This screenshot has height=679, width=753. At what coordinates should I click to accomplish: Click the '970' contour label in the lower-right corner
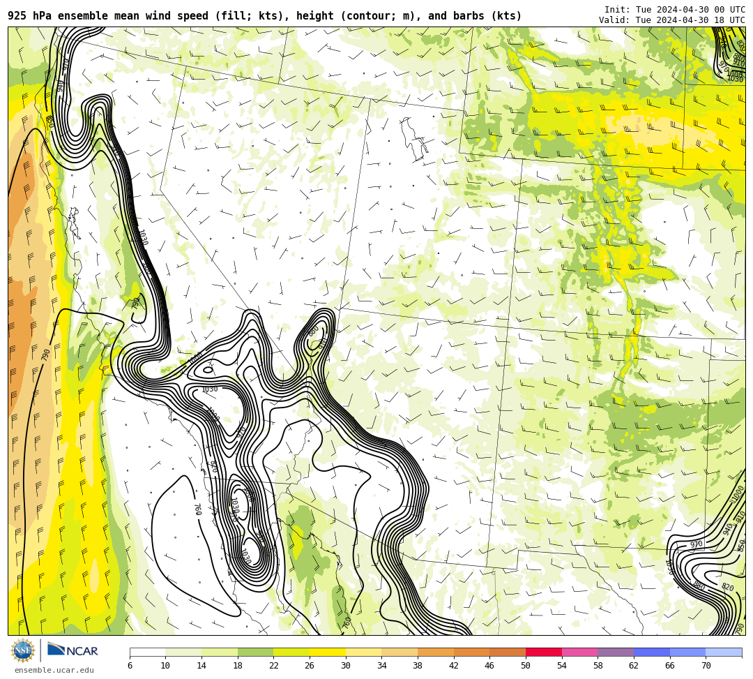tap(697, 544)
